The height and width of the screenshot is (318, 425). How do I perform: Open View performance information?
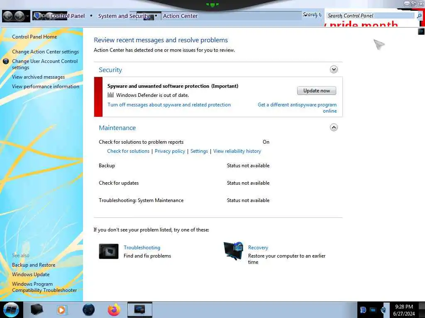coord(46,87)
